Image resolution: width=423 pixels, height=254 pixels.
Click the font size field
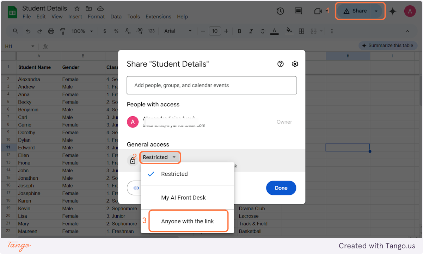click(x=215, y=31)
